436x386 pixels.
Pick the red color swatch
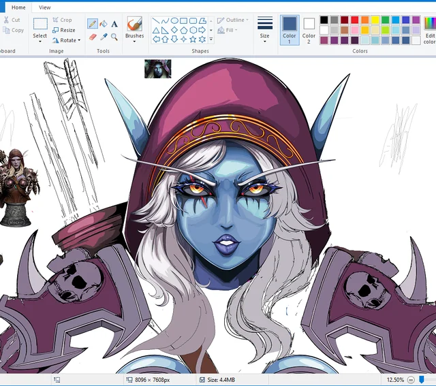[354, 20]
